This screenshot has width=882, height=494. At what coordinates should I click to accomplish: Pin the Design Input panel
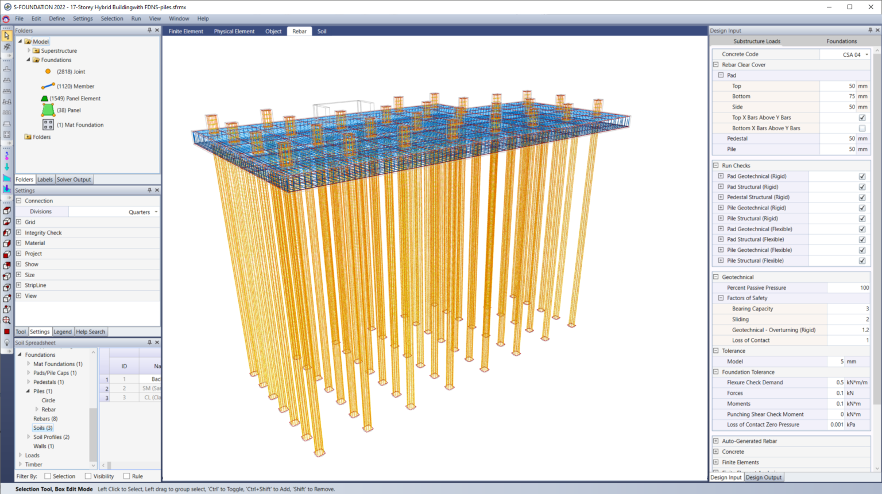tap(870, 30)
